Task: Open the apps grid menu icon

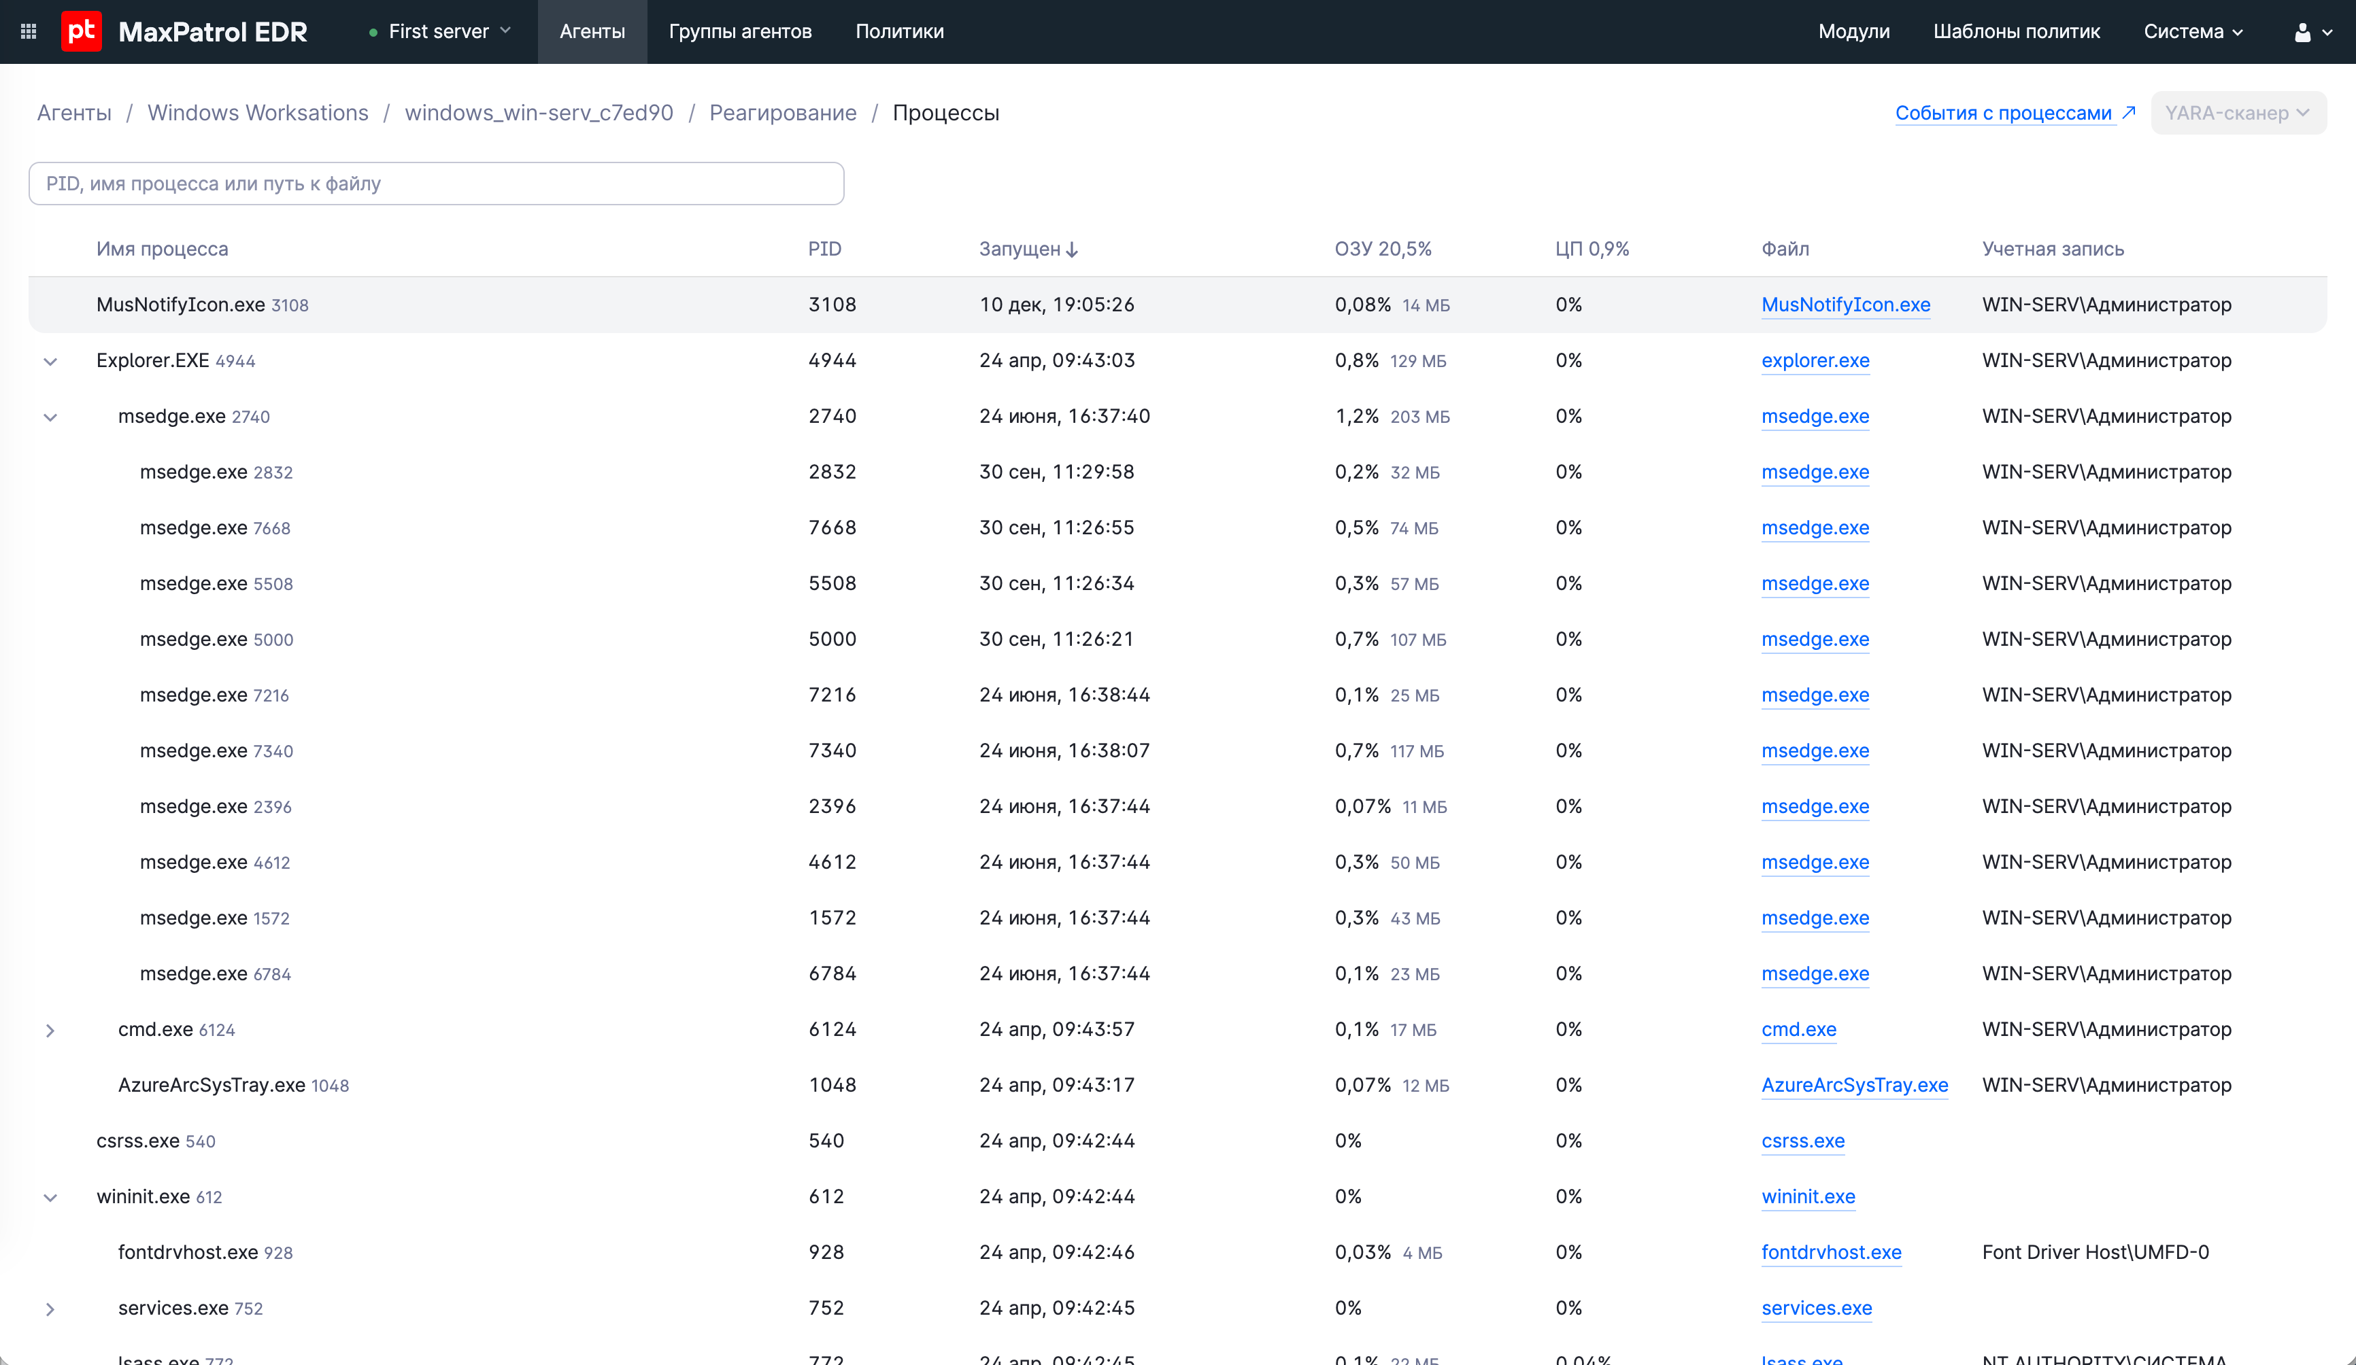Action: pos(28,32)
